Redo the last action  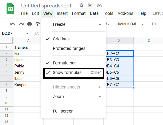pos(21,24)
